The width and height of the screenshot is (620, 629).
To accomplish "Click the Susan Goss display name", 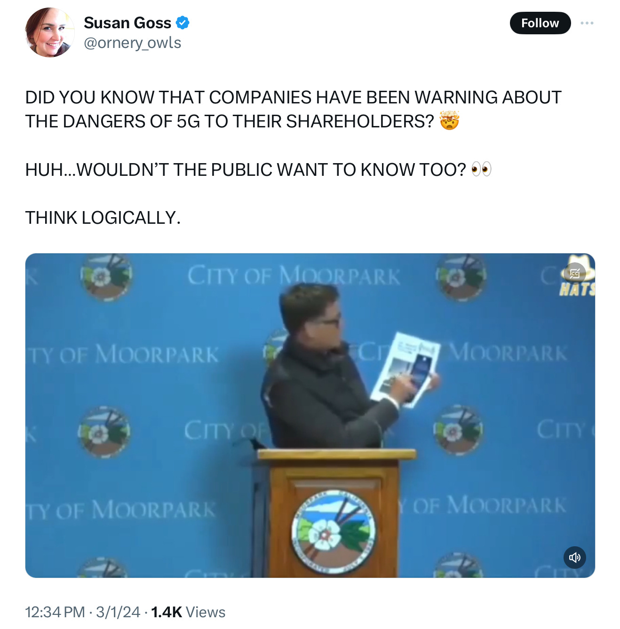I will point(127,23).
